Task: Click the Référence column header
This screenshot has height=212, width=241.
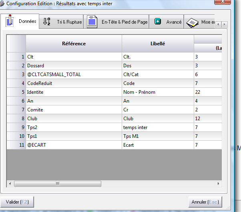Action: [74, 43]
